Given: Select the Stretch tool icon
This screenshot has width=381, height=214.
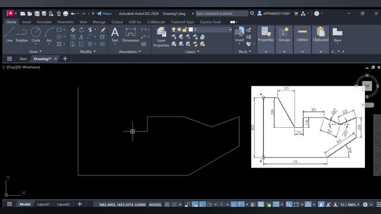Looking at the screenshot, I should (x=73, y=44).
